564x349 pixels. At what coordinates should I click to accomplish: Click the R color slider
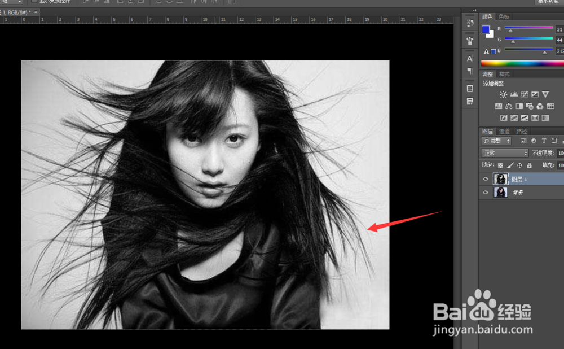(x=529, y=27)
